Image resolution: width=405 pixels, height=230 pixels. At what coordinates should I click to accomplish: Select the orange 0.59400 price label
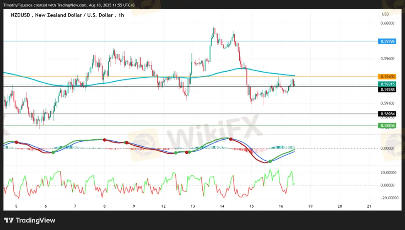coord(387,77)
